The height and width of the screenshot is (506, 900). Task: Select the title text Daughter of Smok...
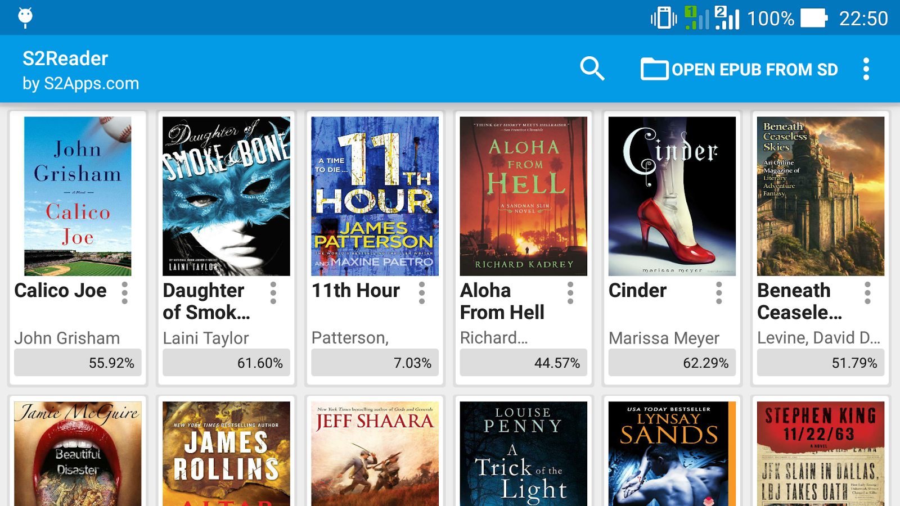pos(206,301)
